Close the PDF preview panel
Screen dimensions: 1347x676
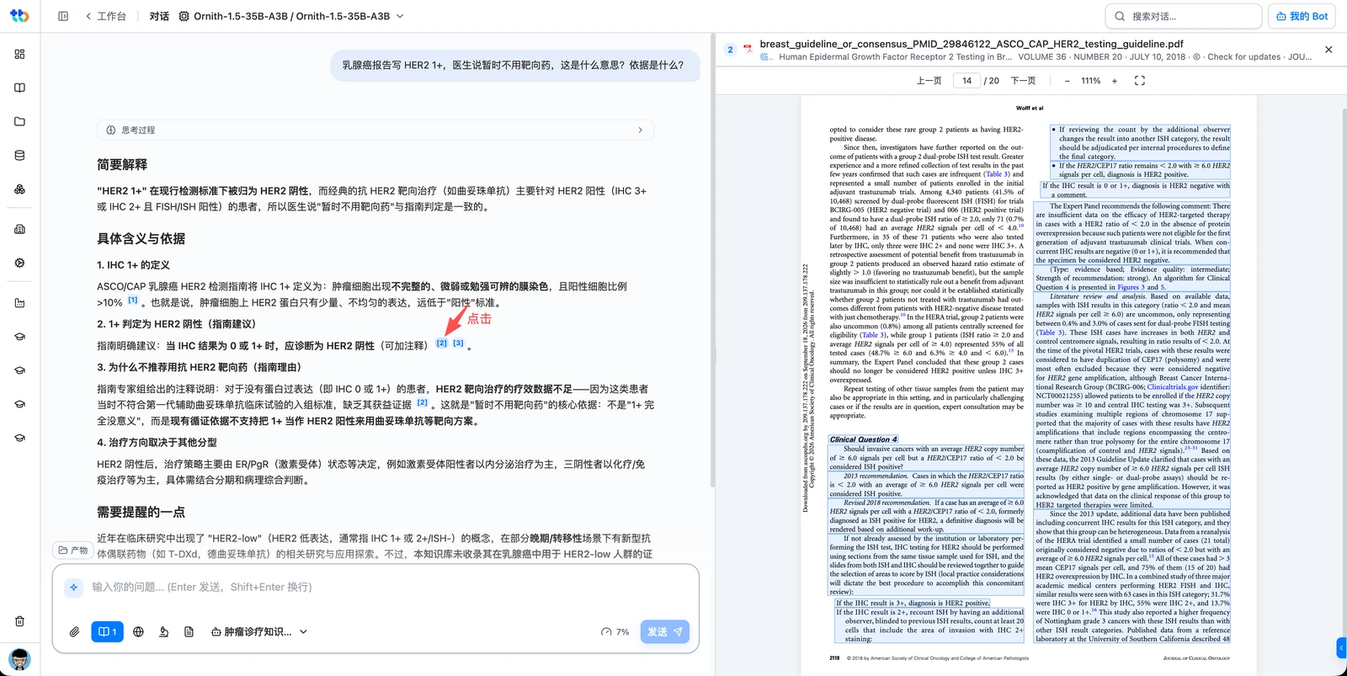click(1328, 50)
